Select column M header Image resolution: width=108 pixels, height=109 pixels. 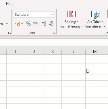[95, 52]
